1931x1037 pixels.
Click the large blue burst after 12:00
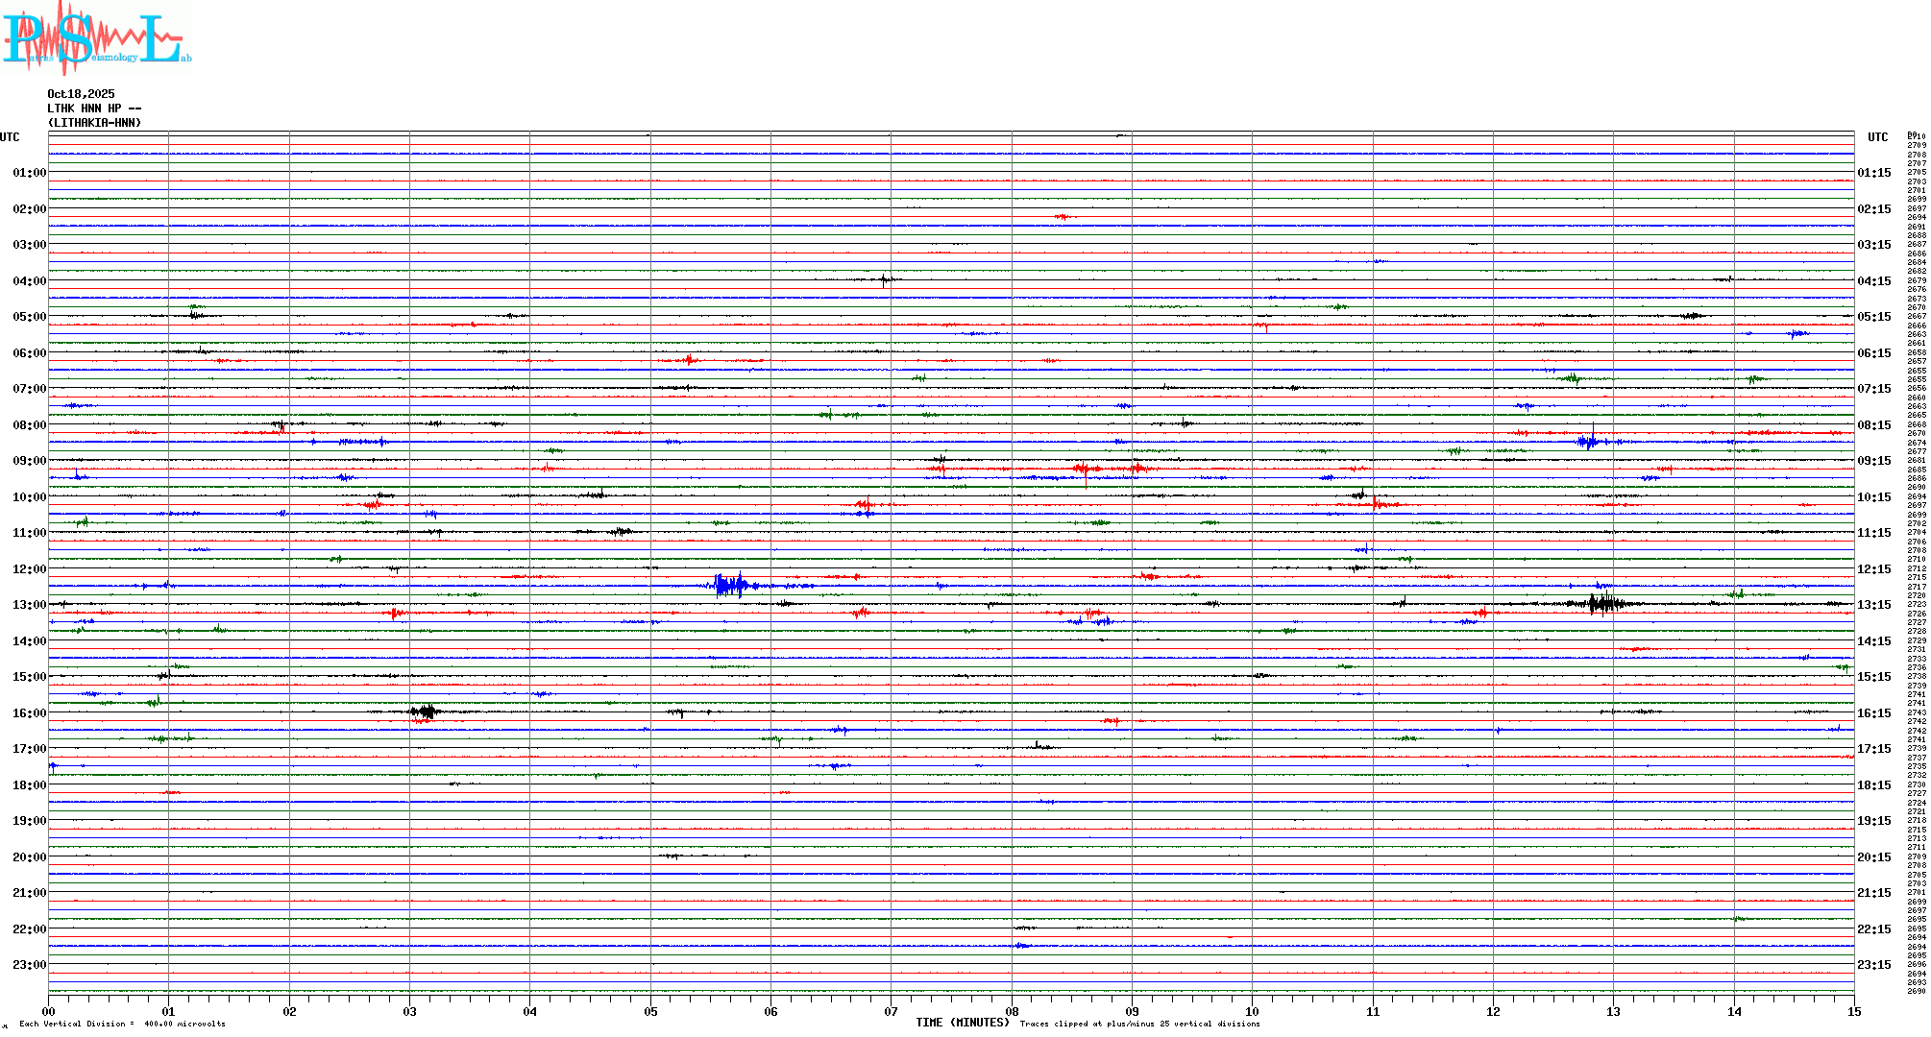pos(731,585)
